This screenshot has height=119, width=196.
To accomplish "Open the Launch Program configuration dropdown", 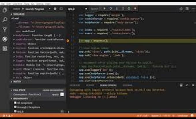I will point(37,9).
